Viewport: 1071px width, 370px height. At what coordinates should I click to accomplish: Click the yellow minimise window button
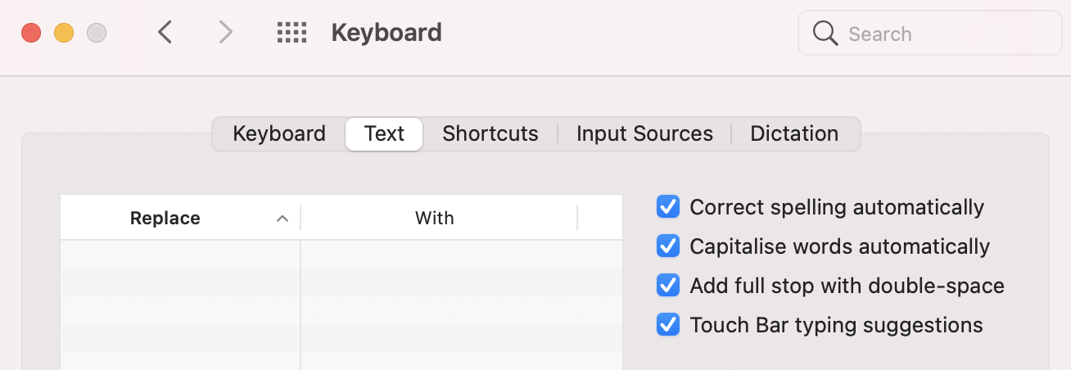[x=64, y=33]
